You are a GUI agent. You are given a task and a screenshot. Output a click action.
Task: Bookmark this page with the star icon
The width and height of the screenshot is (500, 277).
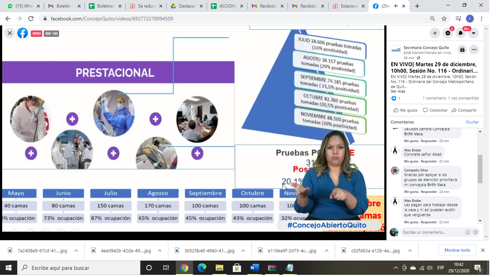tap(444, 19)
